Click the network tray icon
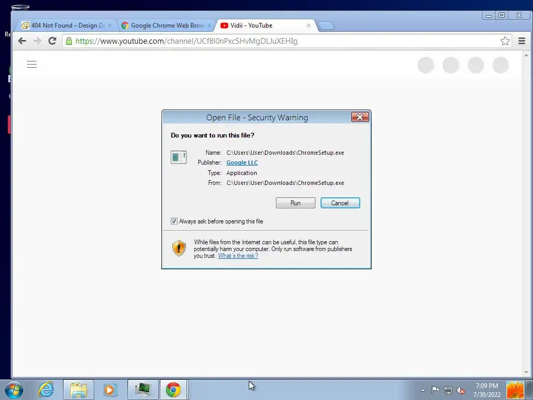 [x=448, y=390]
